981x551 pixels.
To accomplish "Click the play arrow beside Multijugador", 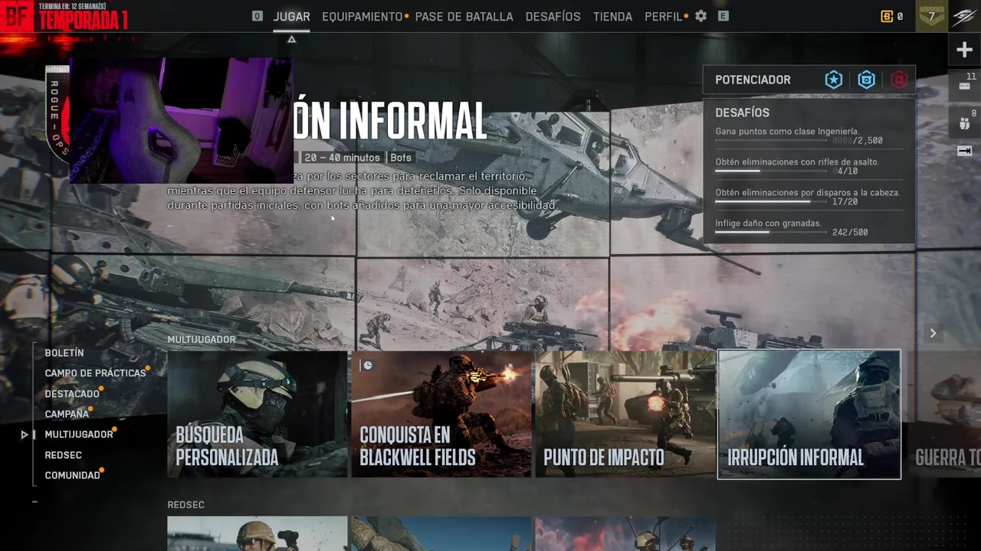I will tap(25, 435).
